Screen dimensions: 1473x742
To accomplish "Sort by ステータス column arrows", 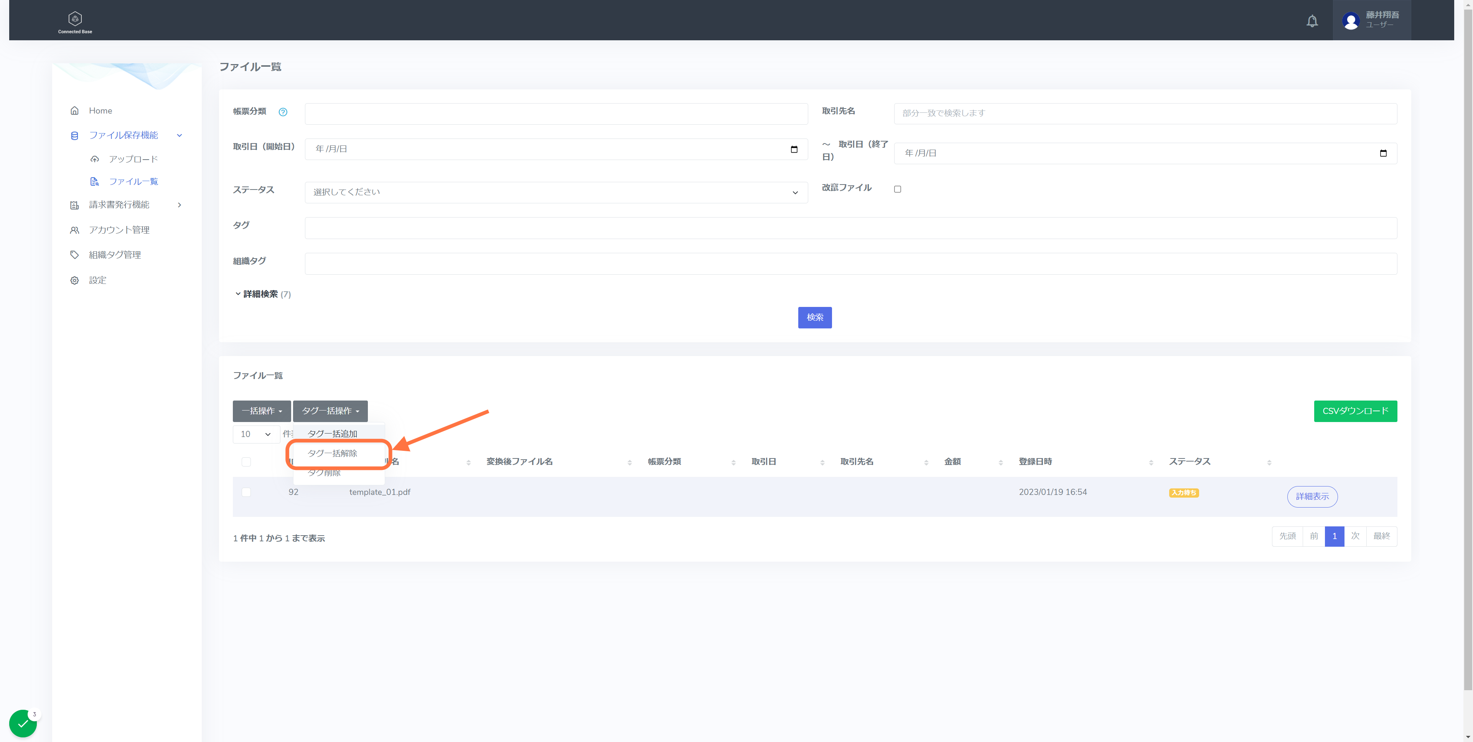I will coord(1269,462).
